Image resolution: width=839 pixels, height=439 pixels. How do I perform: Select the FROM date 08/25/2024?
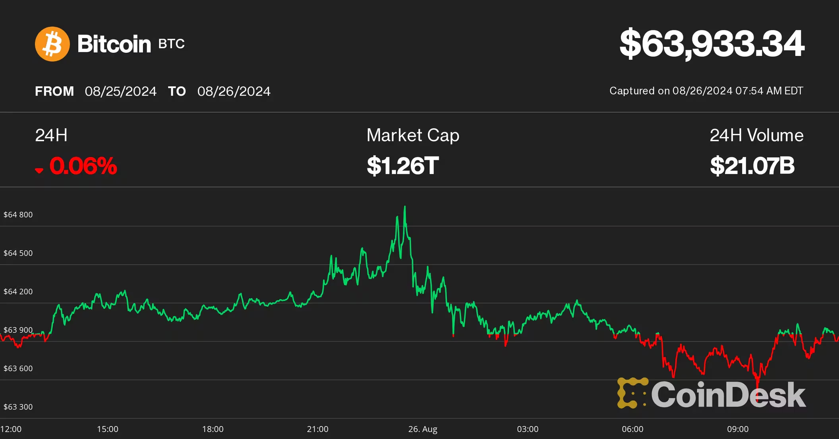point(120,91)
